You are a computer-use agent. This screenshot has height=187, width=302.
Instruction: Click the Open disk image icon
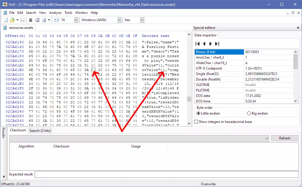[x=44, y=20]
